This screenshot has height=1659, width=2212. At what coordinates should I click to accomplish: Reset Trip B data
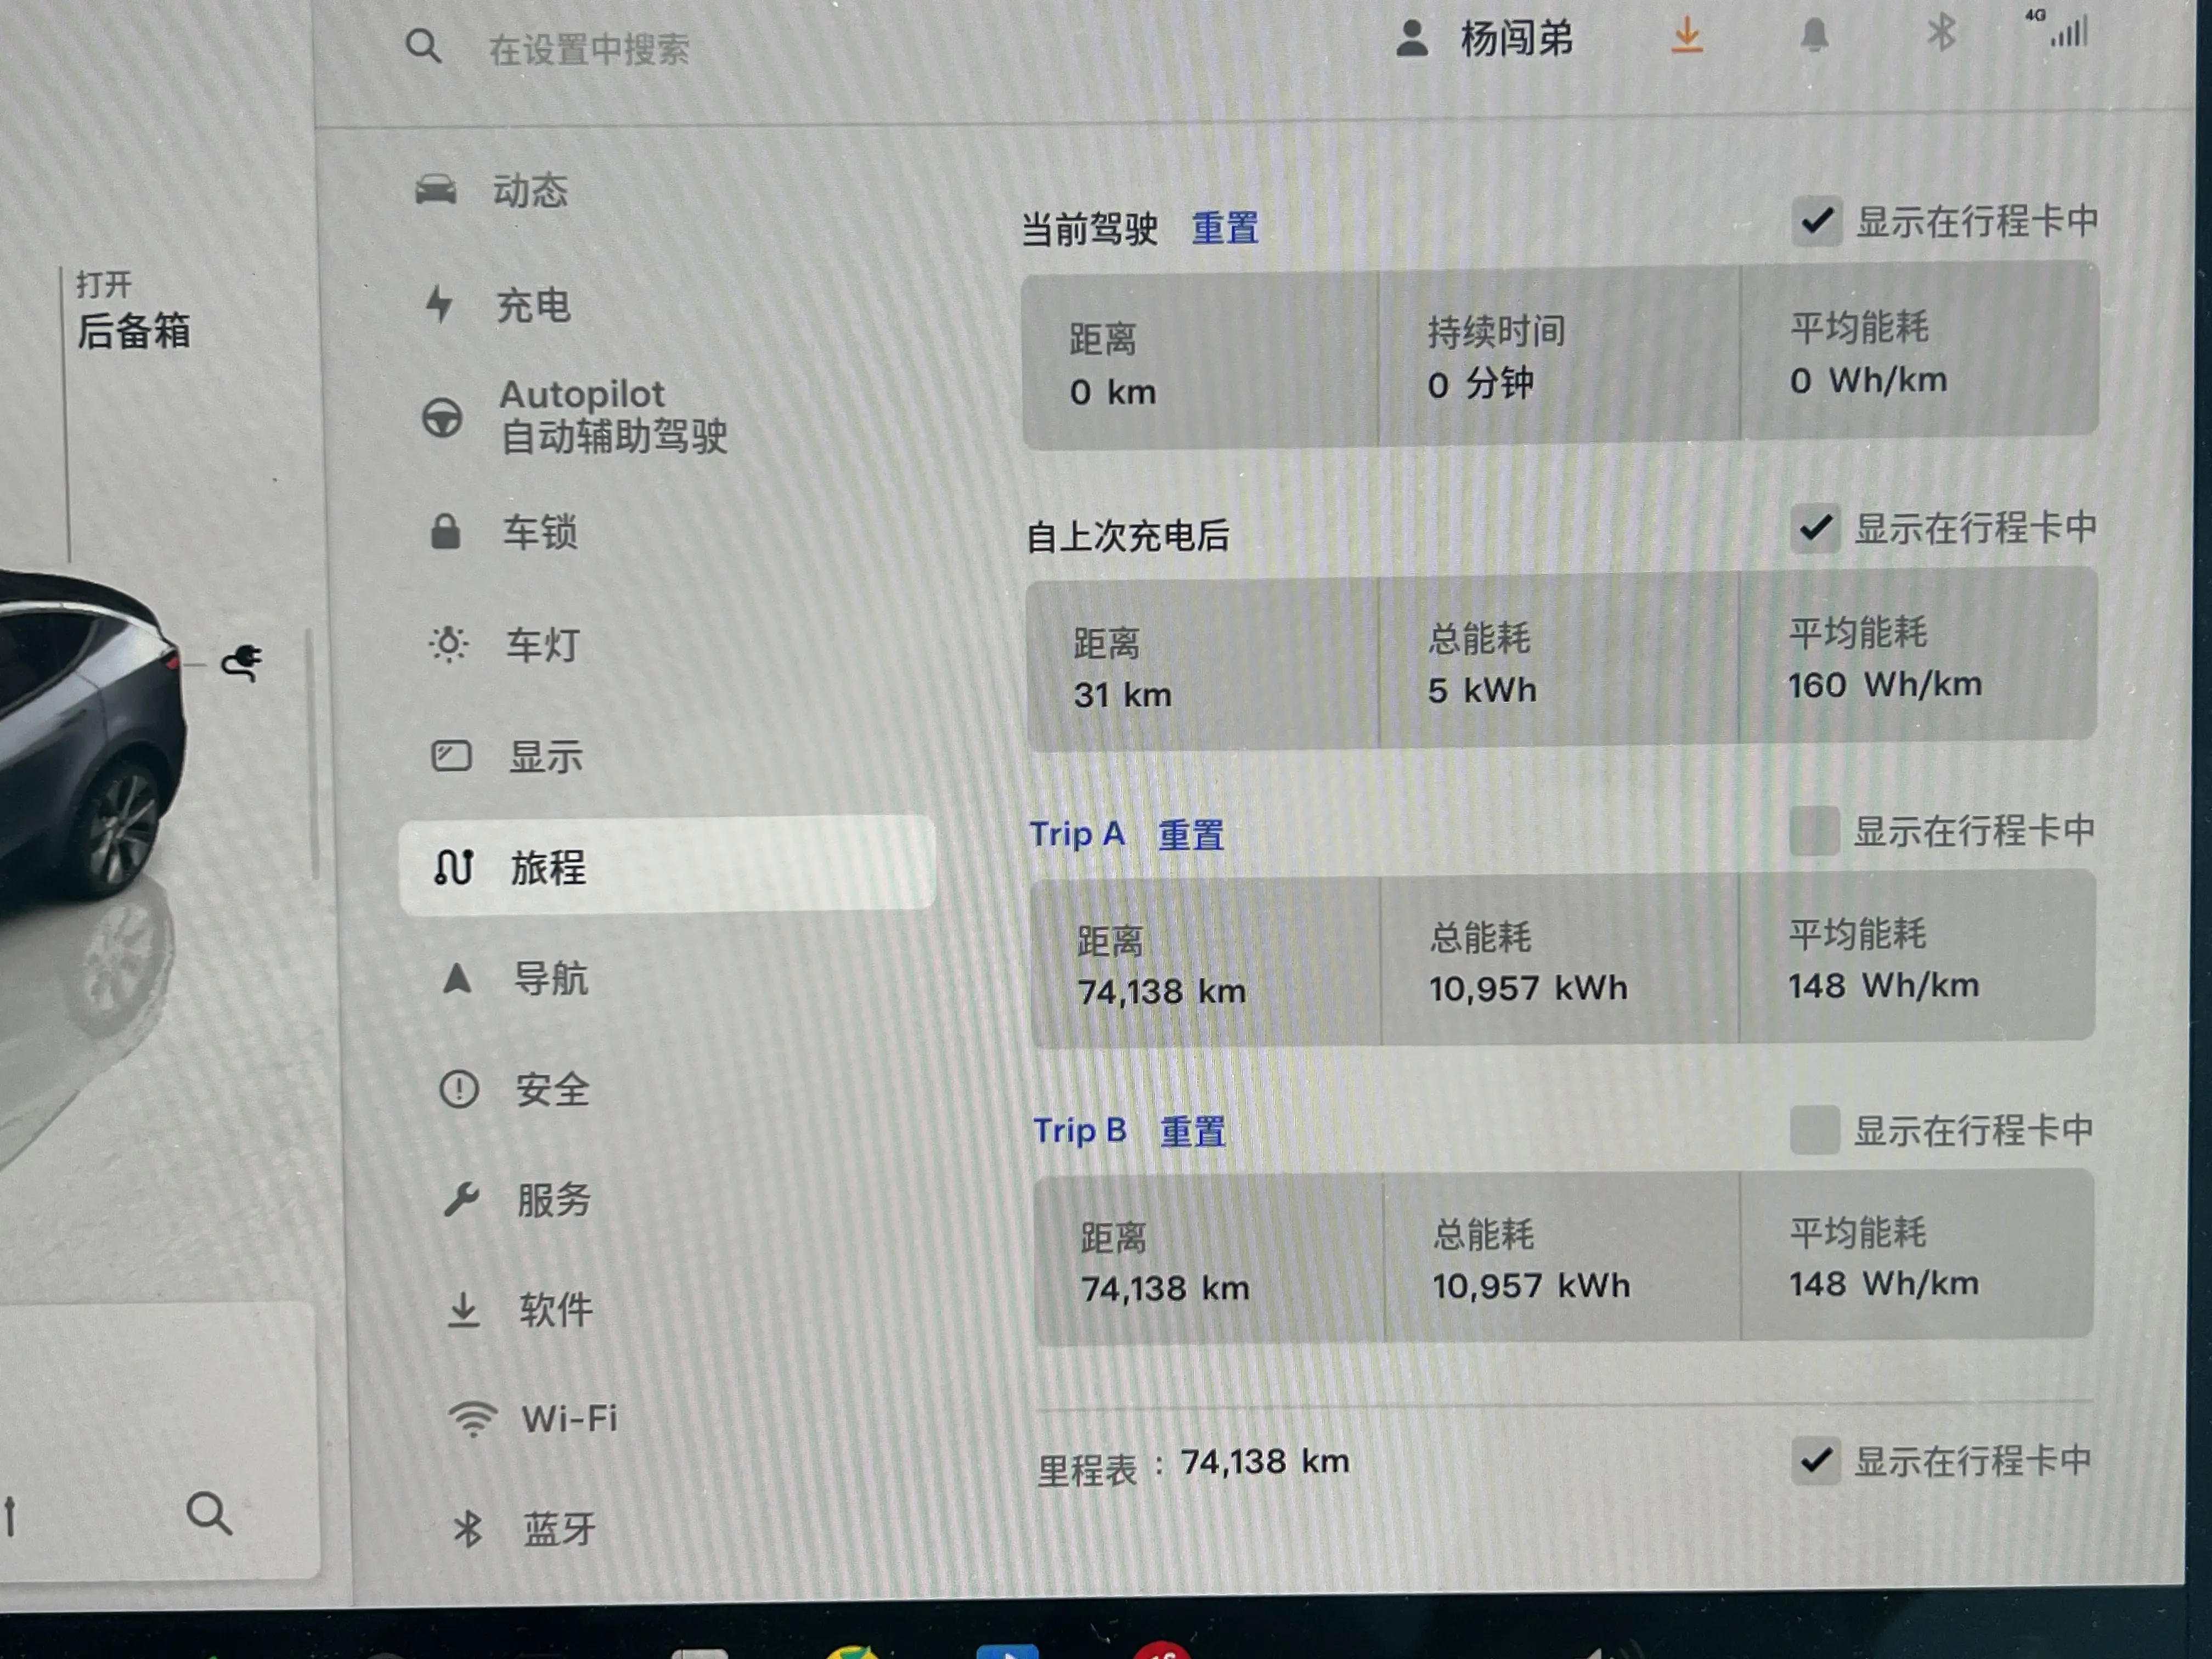pos(1192,1132)
